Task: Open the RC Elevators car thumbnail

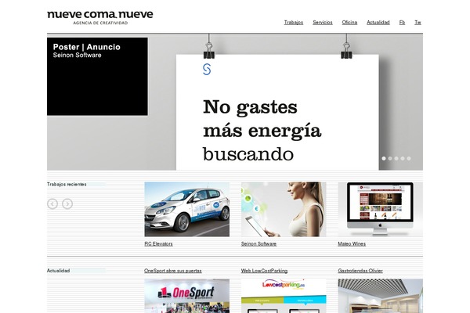Action: 187,210
